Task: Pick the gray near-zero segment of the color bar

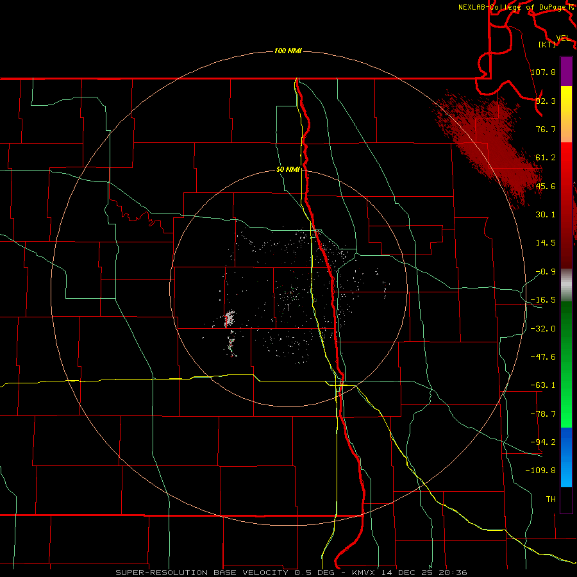Action: point(566,285)
